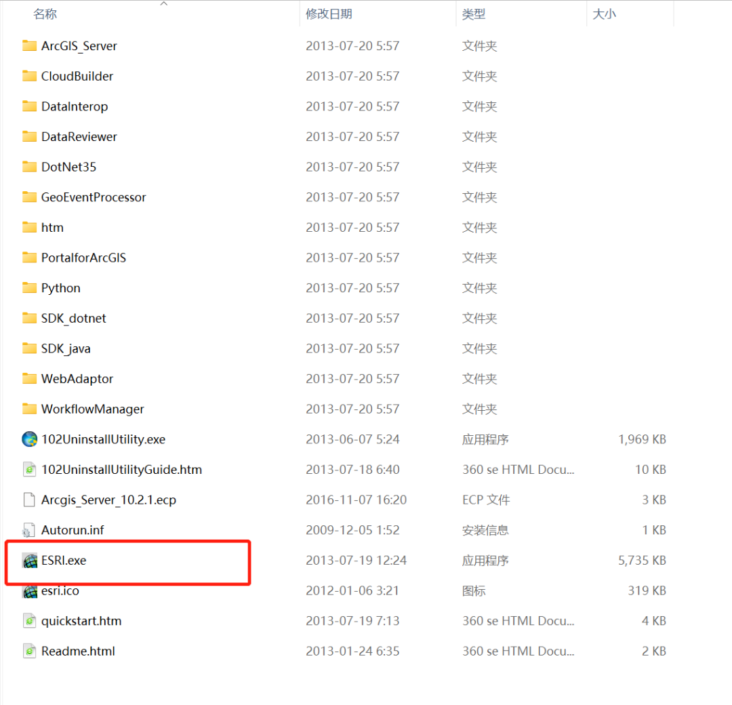732x705 pixels.
Task: Click the Autorun.inf settings file icon
Action: (x=29, y=530)
